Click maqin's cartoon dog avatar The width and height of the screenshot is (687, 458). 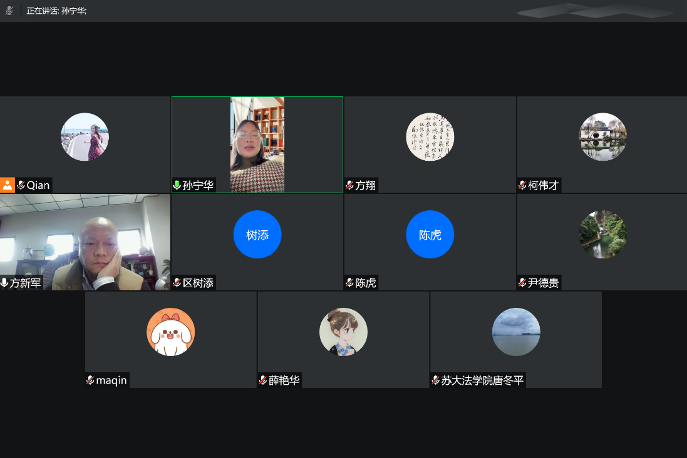(171, 332)
